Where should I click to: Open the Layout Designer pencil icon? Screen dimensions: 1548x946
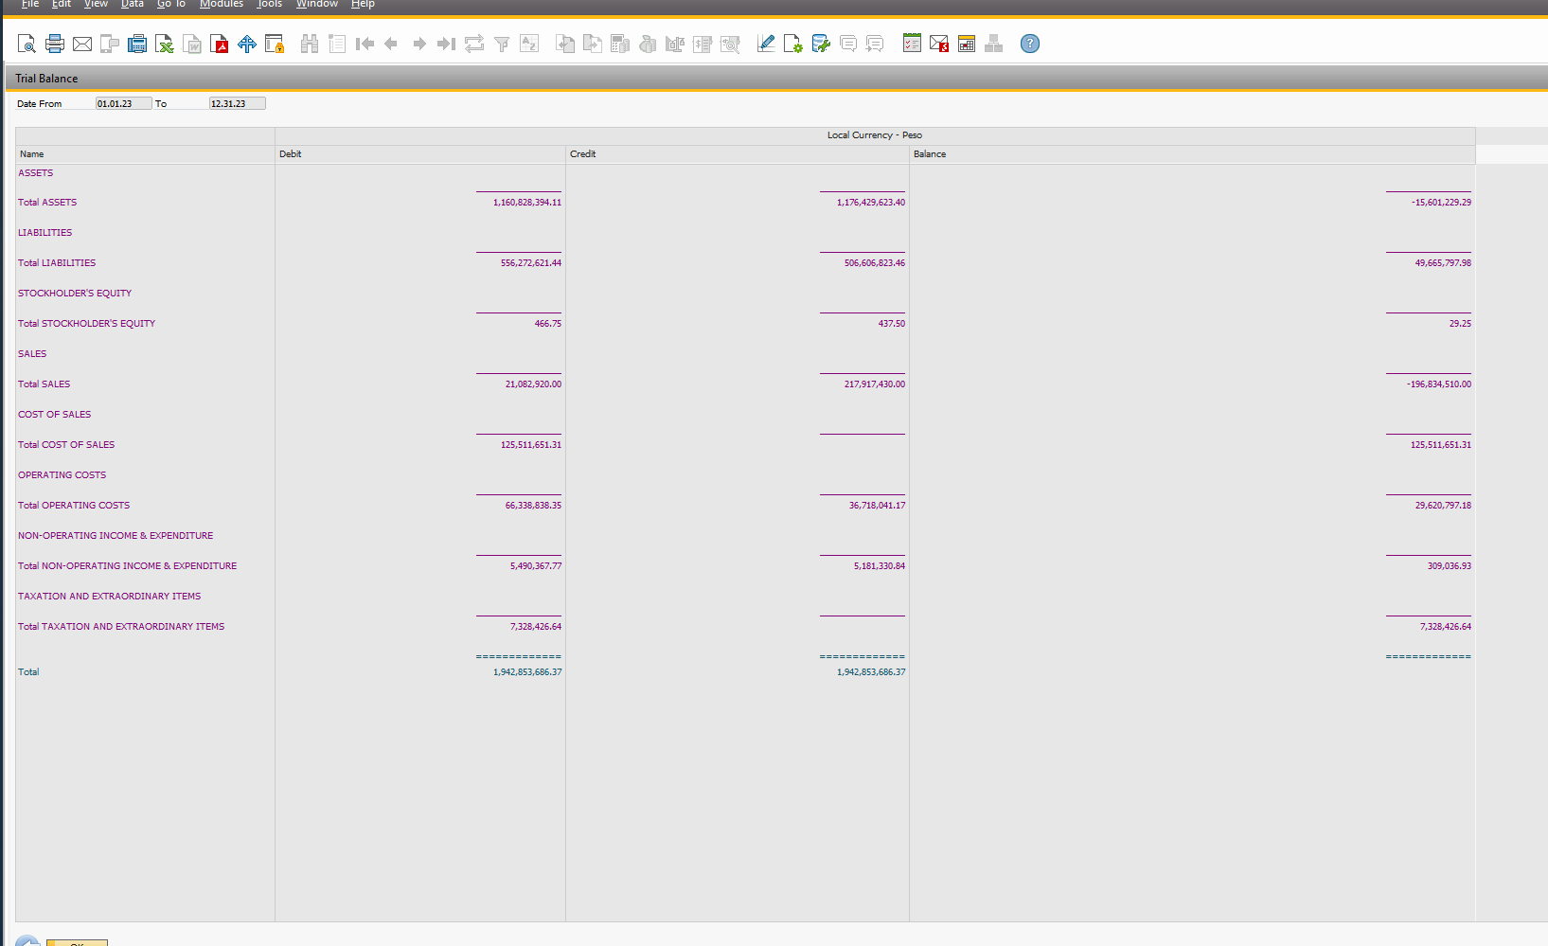point(766,44)
